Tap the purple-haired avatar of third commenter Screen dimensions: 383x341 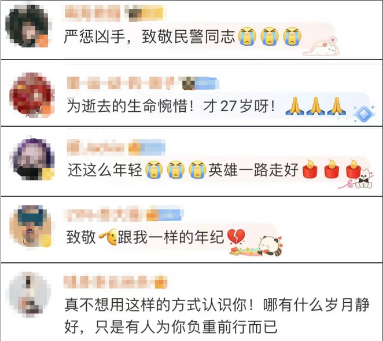click(x=32, y=159)
